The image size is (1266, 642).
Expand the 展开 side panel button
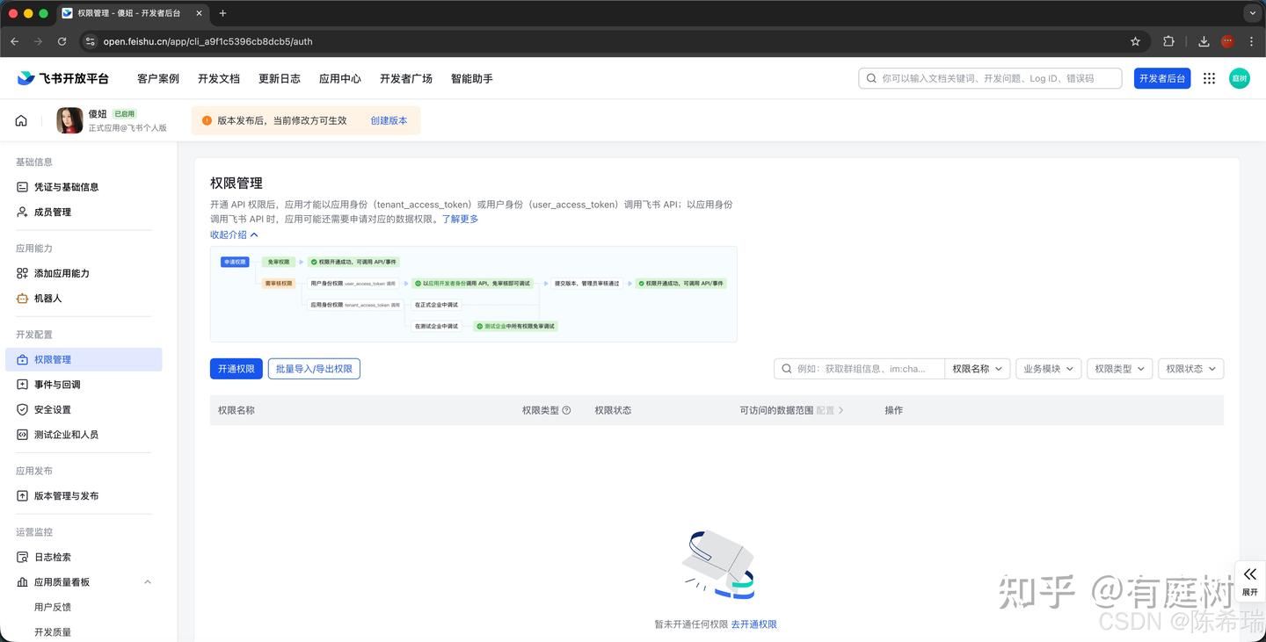1249,581
